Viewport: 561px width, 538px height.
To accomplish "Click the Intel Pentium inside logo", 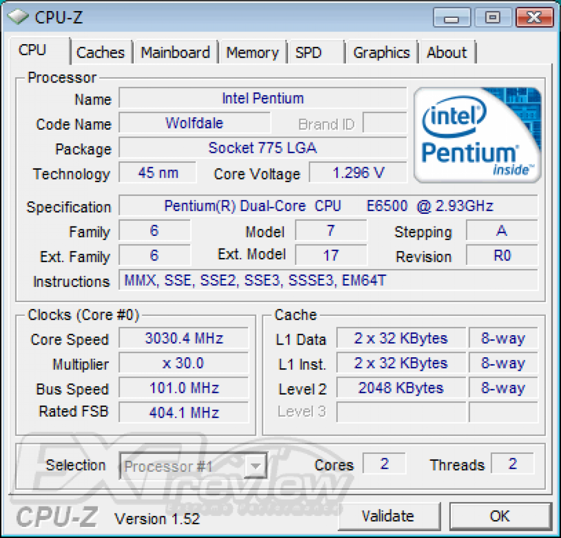I will 477,136.
